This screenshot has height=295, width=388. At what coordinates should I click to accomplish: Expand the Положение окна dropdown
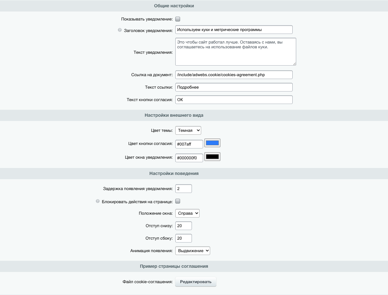187,213
